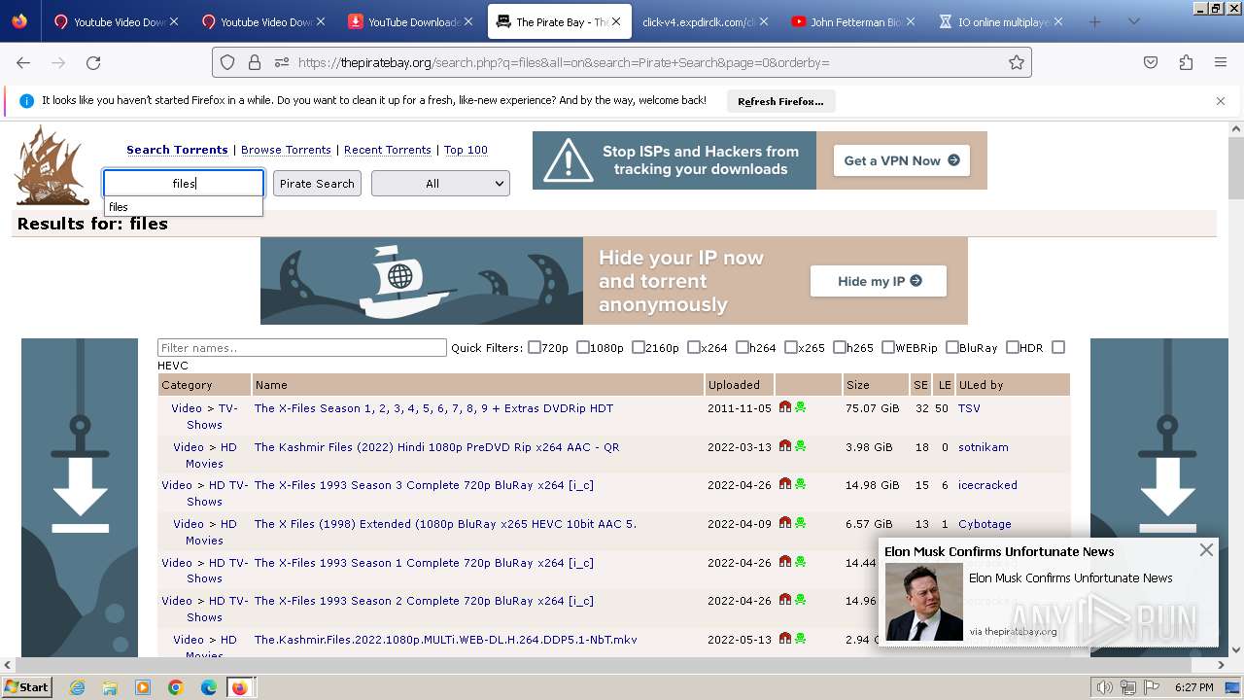The width and height of the screenshot is (1244, 700).
Task: Click the Pirate Search button
Action: click(x=317, y=183)
